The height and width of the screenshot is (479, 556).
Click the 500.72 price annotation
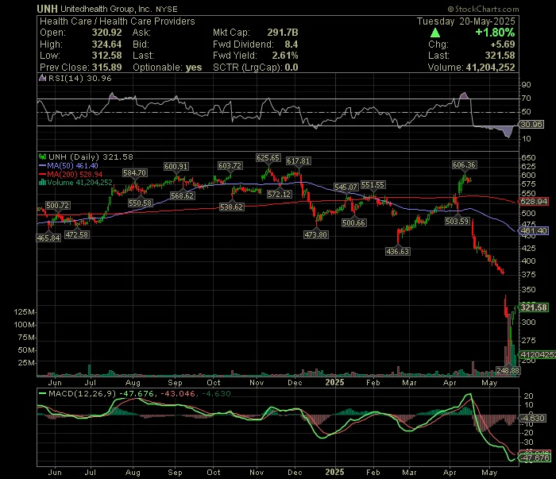pyautogui.click(x=58, y=205)
